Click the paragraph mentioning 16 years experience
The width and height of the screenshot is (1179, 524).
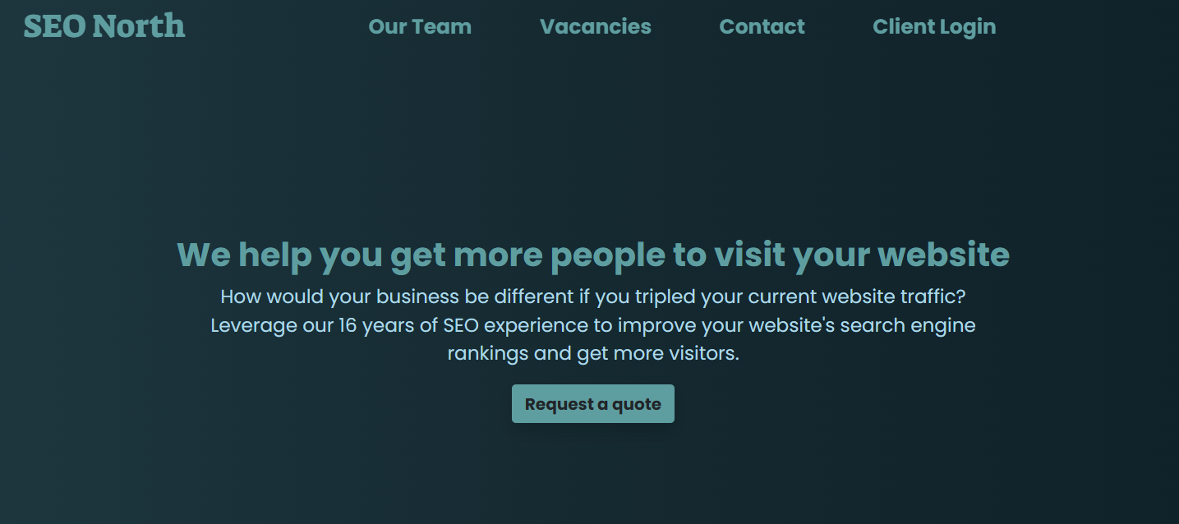coord(592,324)
